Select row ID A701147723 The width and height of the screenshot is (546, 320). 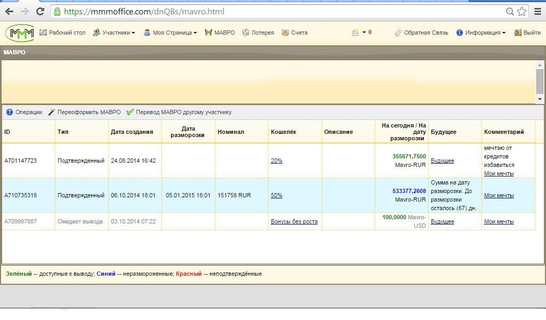21,161
